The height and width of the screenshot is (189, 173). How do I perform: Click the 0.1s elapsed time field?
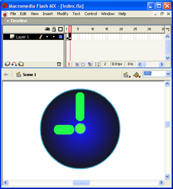click(130, 64)
